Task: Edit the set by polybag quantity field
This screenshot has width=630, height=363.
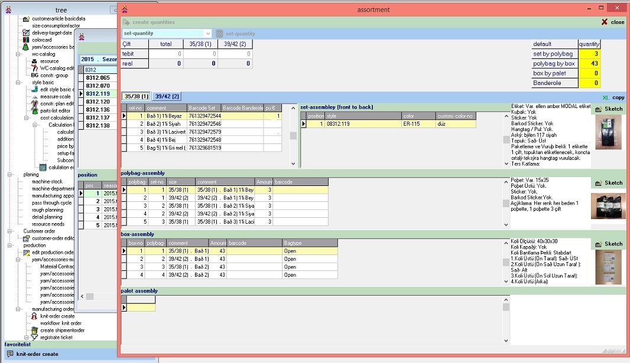Action: click(589, 54)
